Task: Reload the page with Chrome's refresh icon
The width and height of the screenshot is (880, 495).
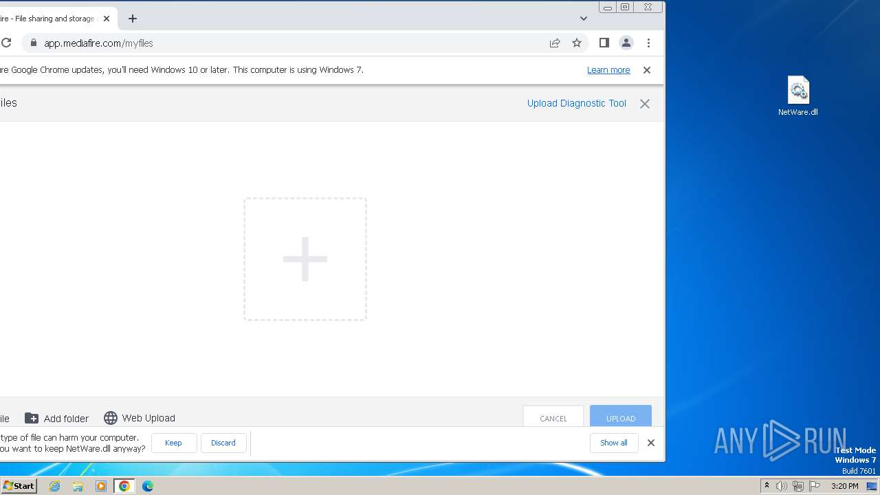Action: pos(5,43)
